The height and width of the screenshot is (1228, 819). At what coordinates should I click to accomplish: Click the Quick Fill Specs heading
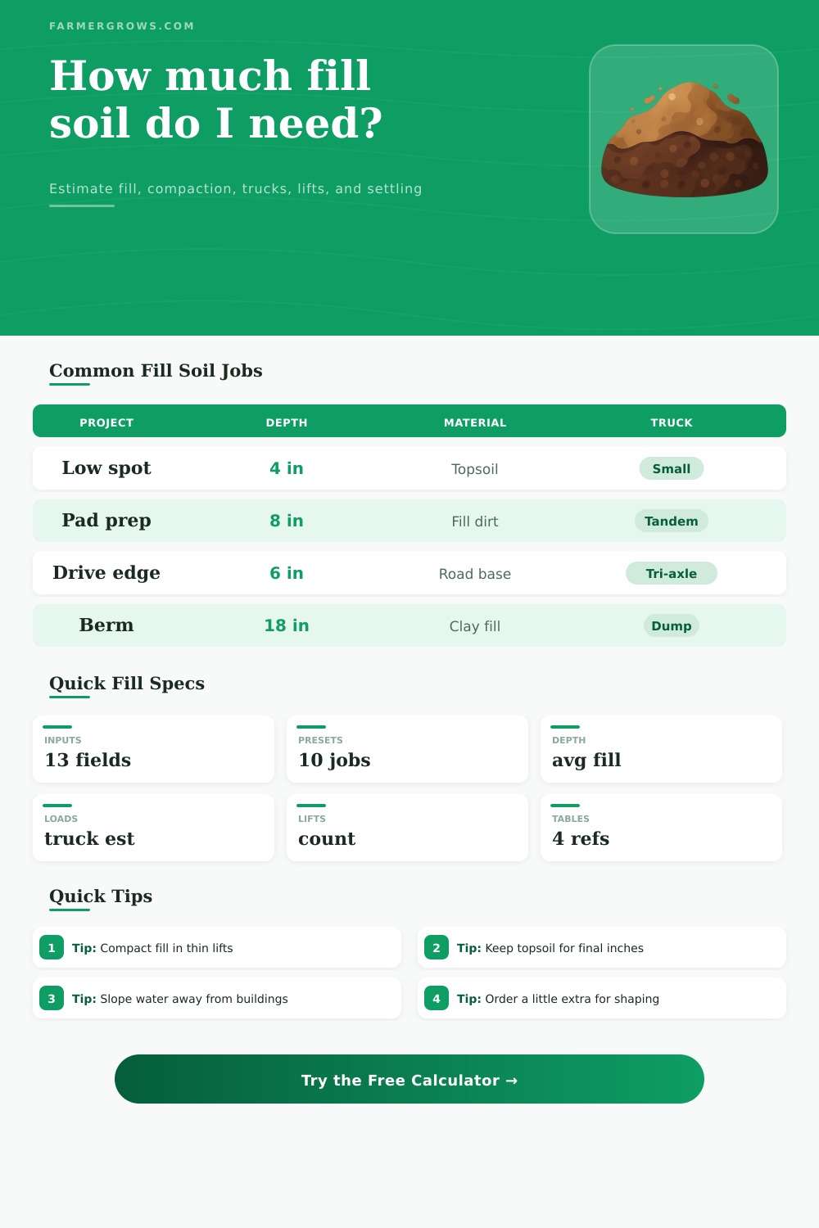coord(127,684)
